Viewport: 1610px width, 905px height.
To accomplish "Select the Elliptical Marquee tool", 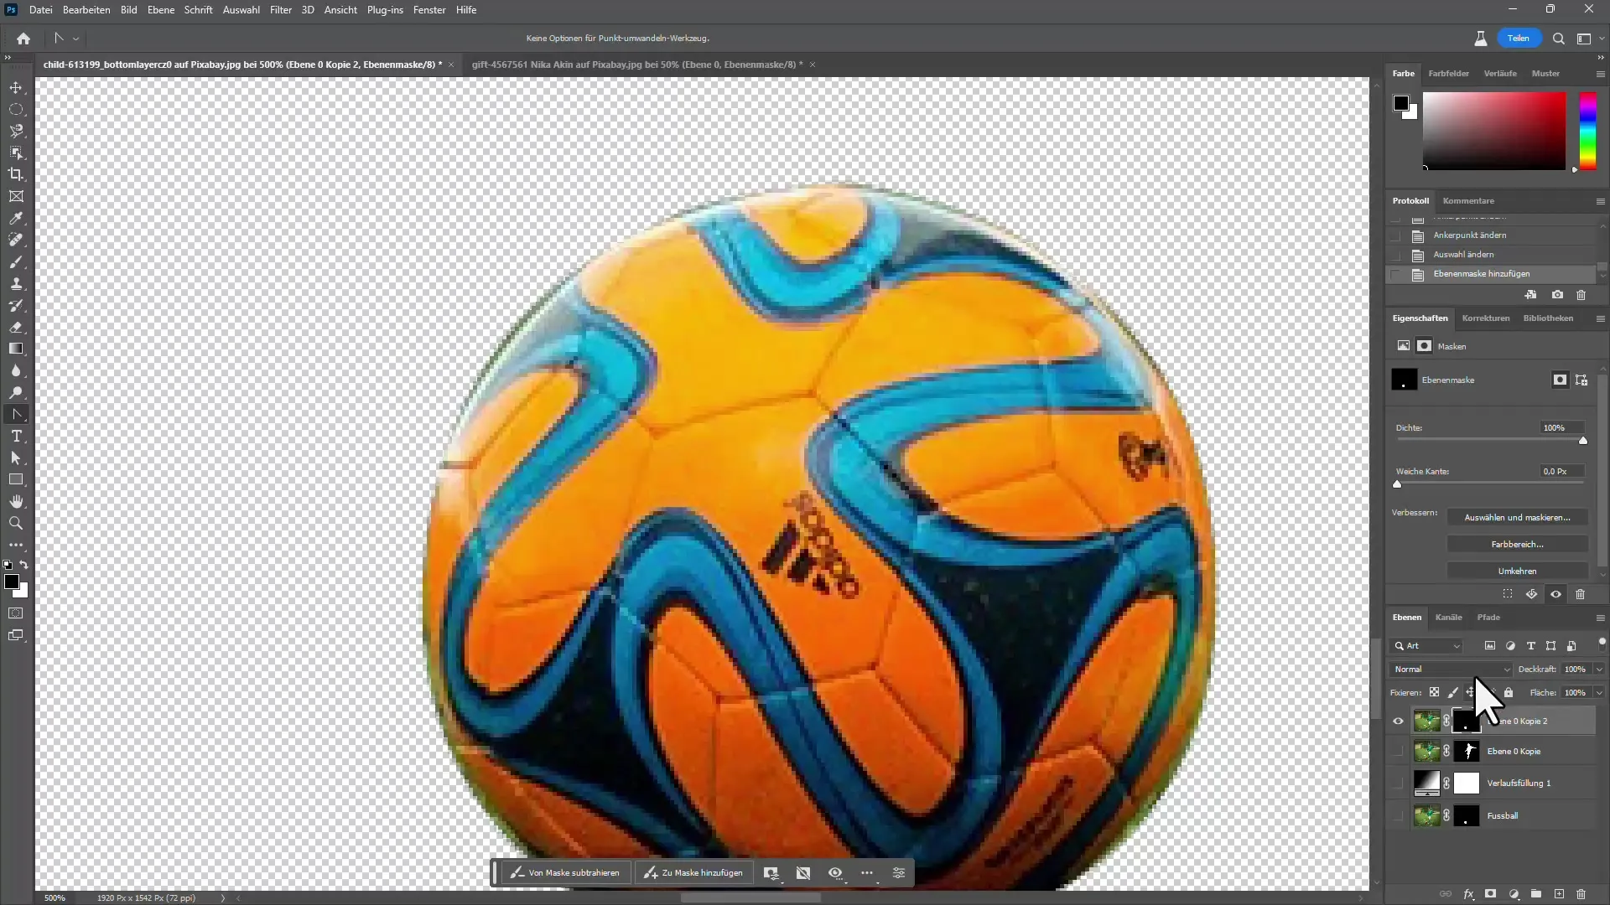I will (x=16, y=110).
